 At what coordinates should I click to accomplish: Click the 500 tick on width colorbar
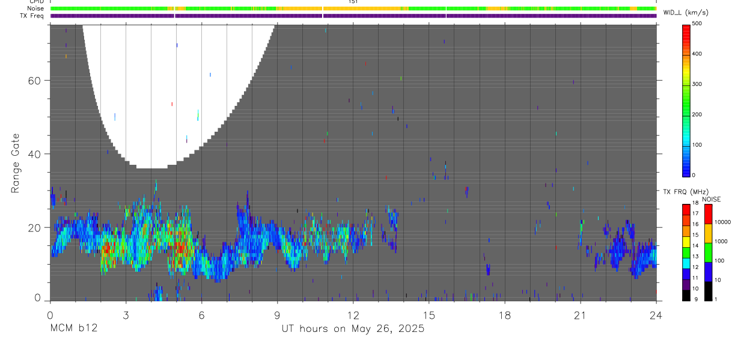[x=697, y=23]
